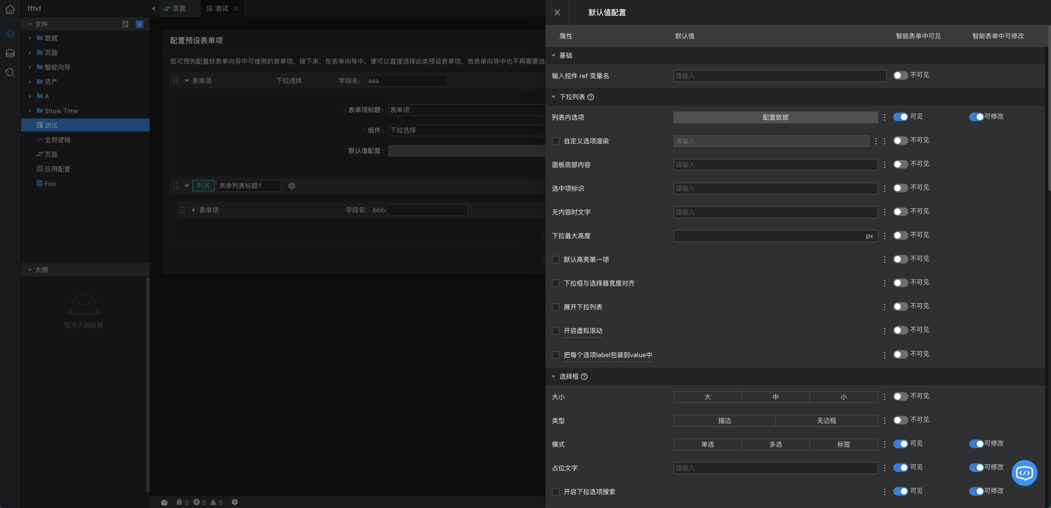Click the 配置数据 button
1051x508 pixels.
tap(775, 117)
